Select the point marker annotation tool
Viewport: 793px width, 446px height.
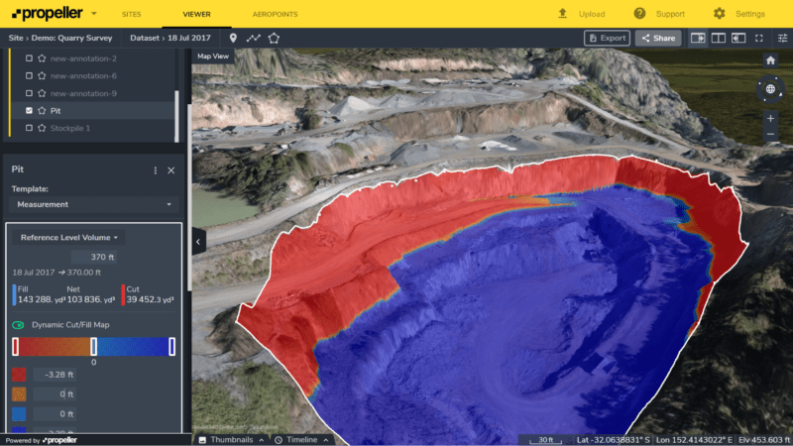pyautogui.click(x=233, y=38)
